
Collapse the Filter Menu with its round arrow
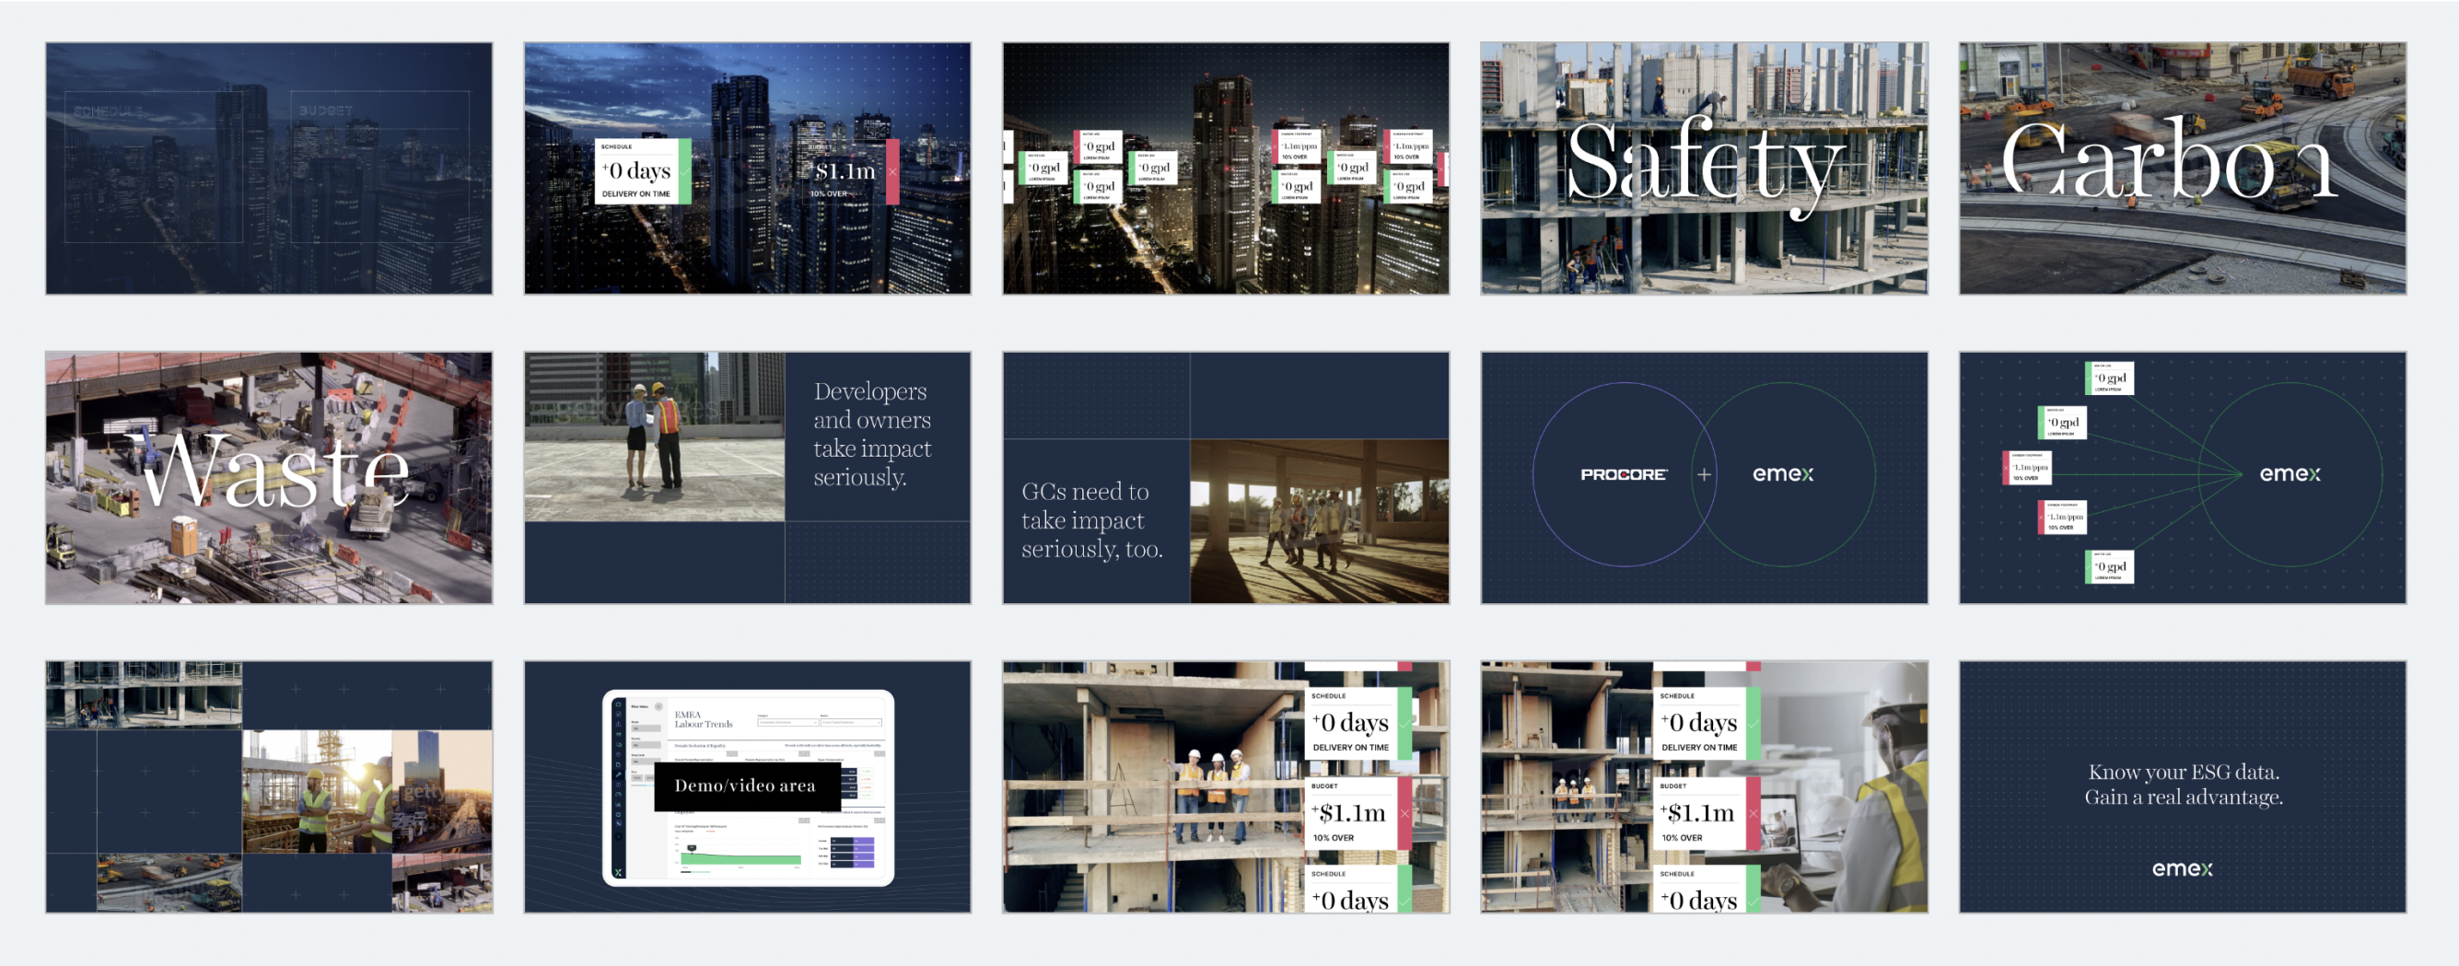click(x=658, y=706)
